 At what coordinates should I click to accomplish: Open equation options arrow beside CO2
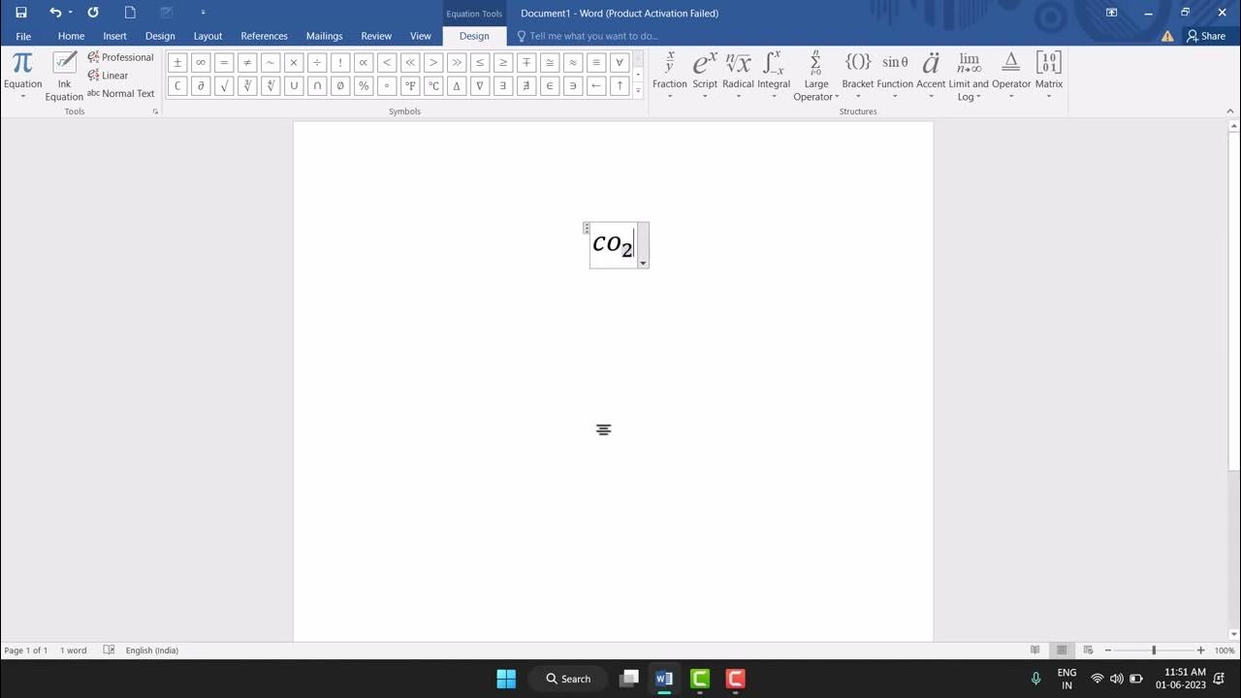point(643,263)
